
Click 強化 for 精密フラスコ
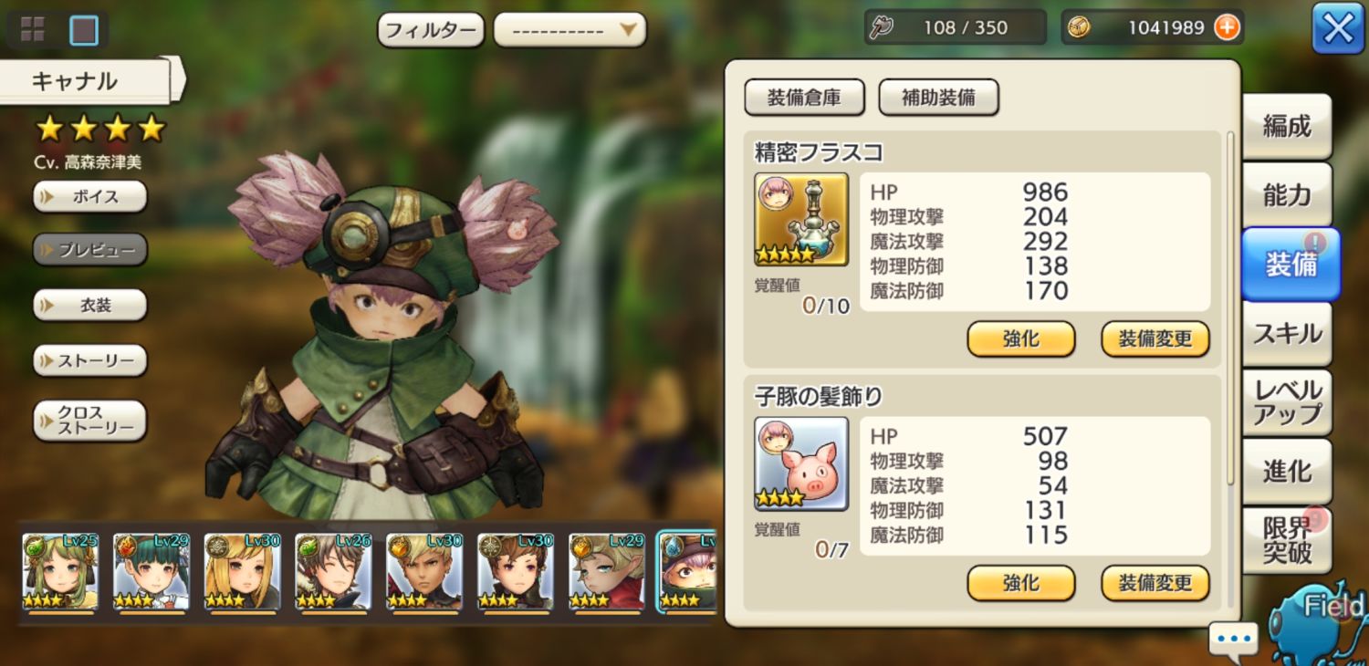click(x=1021, y=338)
